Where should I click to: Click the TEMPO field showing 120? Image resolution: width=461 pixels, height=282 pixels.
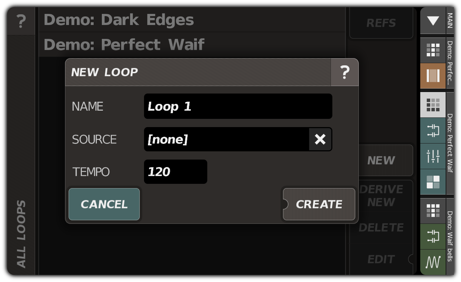(175, 172)
